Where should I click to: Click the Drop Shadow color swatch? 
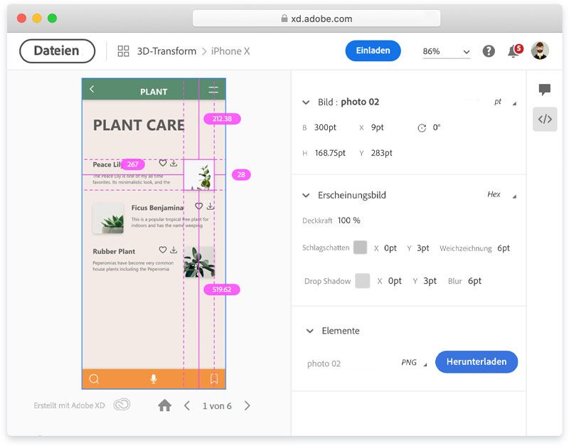click(363, 281)
